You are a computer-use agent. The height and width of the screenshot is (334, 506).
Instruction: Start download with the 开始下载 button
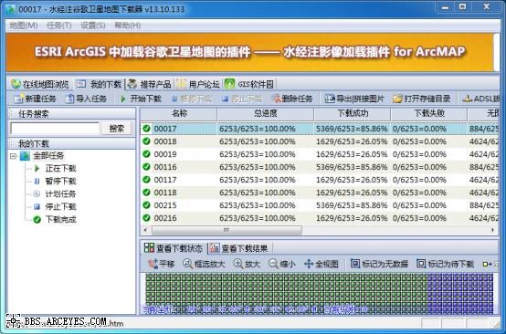(141, 99)
